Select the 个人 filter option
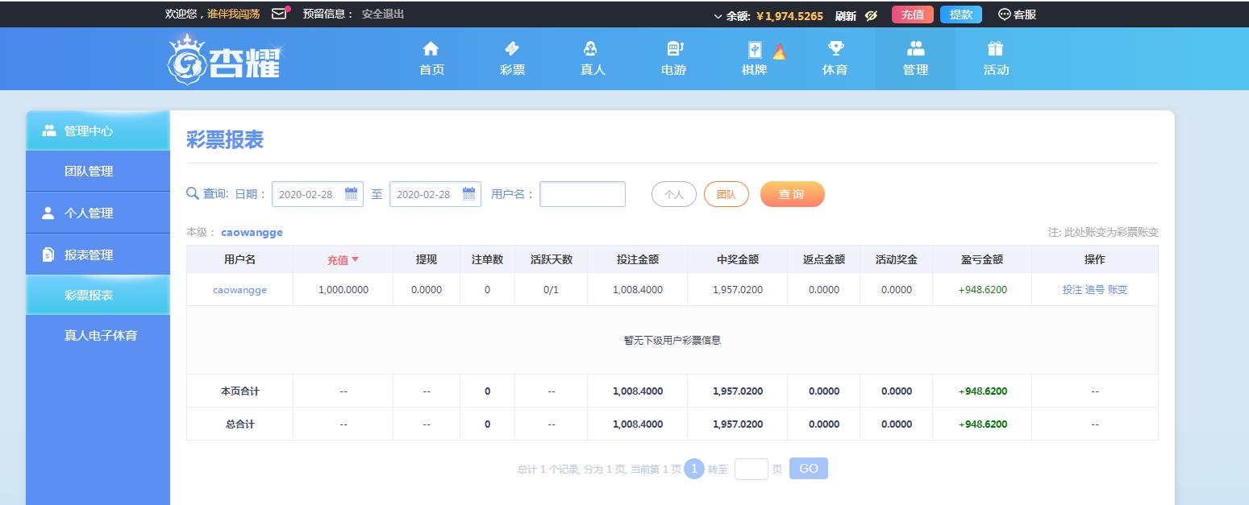Screen dimensions: 1249x505 674,194
